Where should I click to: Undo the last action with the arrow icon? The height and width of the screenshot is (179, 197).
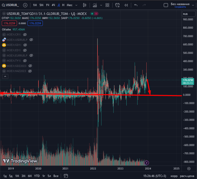(x=136, y=5)
